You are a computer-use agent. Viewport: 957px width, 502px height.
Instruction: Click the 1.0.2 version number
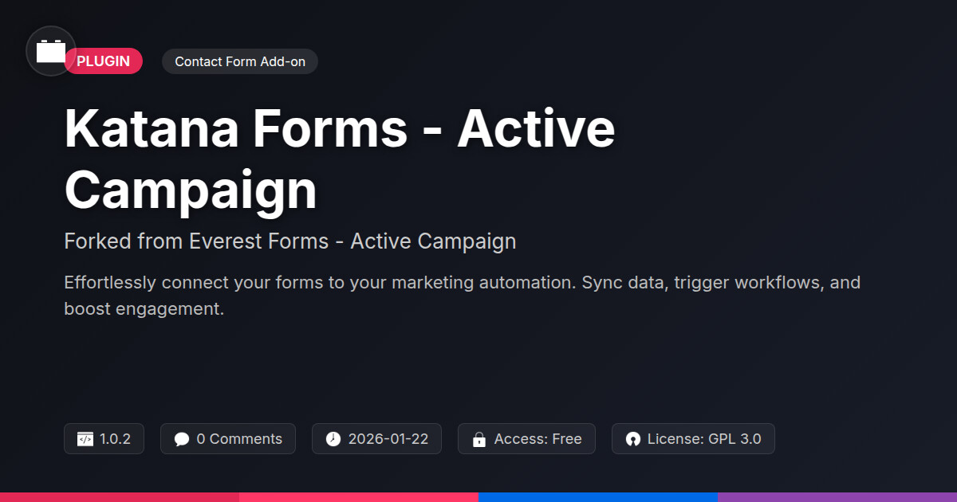coord(116,439)
